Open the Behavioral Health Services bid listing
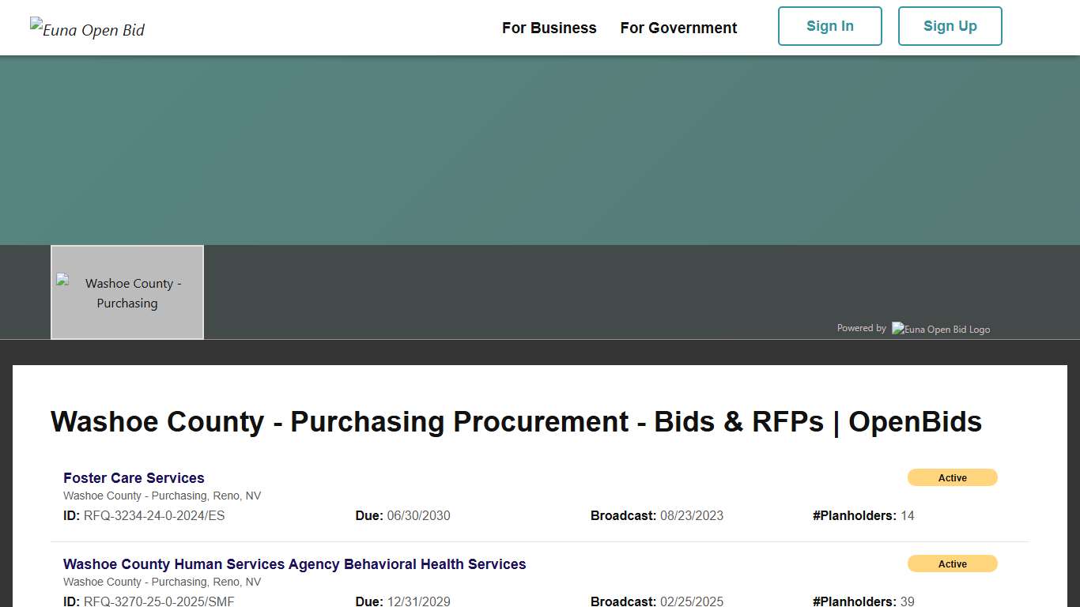Image resolution: width=1080 pixels, height=607 pixels. [x=294, y=564]
